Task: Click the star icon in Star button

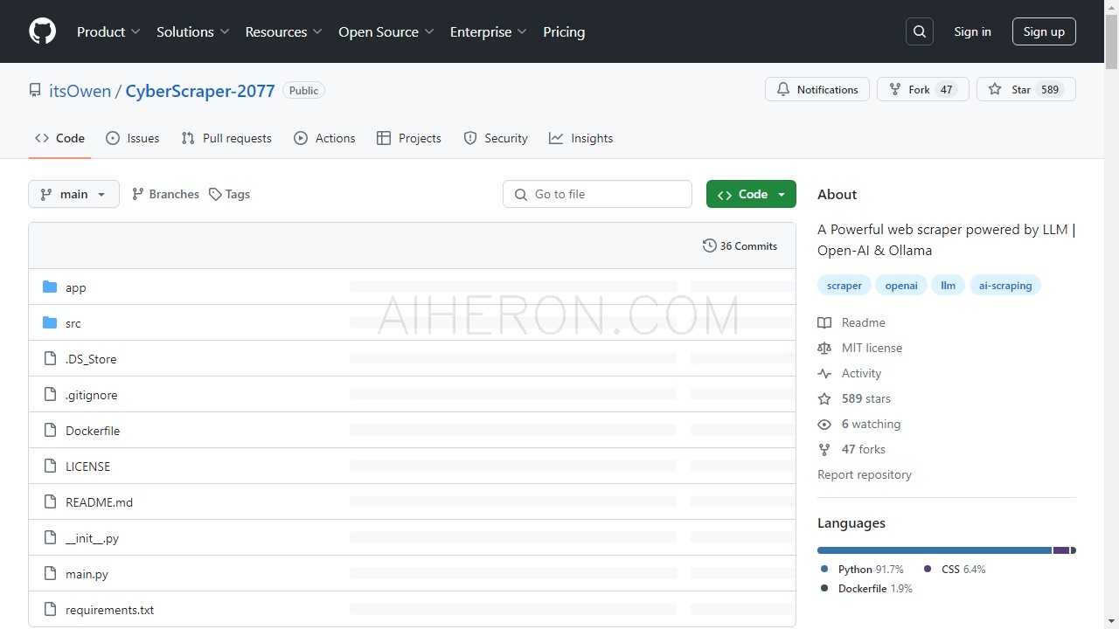Action: pyautogui.click(x=995, y=89)
